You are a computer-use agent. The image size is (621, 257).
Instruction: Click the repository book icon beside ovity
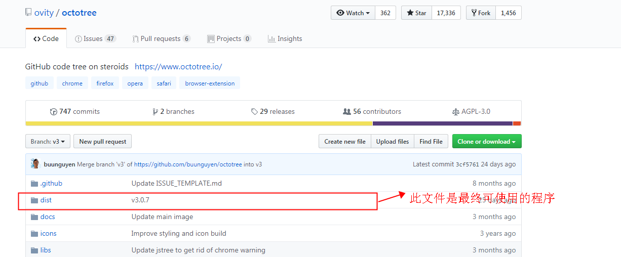point(28,12)
